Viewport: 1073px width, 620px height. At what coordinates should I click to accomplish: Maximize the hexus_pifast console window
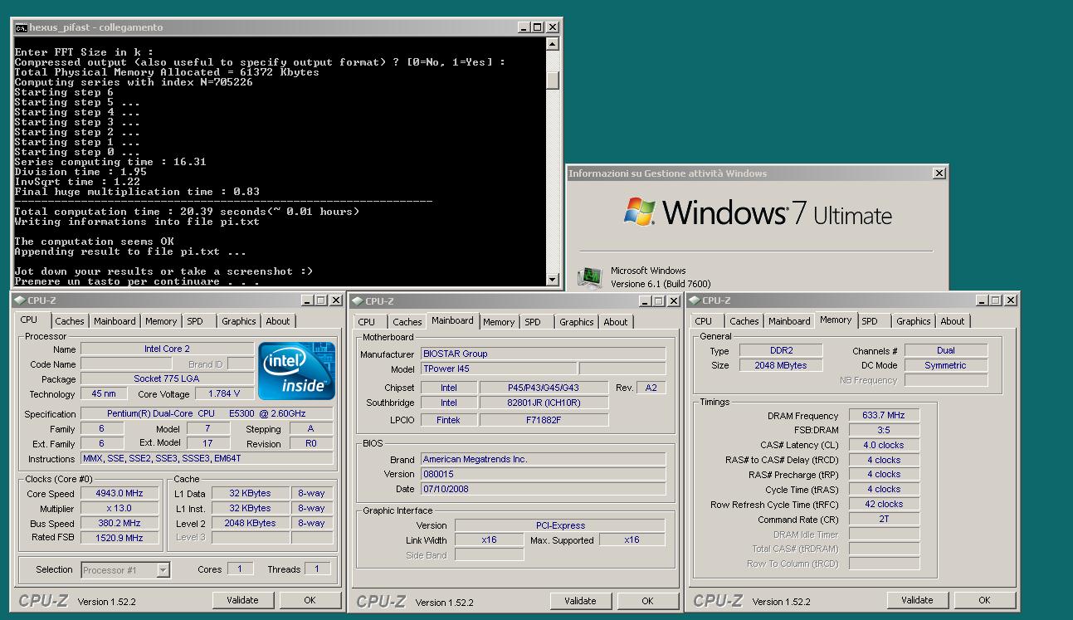click(x=537, y=27)
